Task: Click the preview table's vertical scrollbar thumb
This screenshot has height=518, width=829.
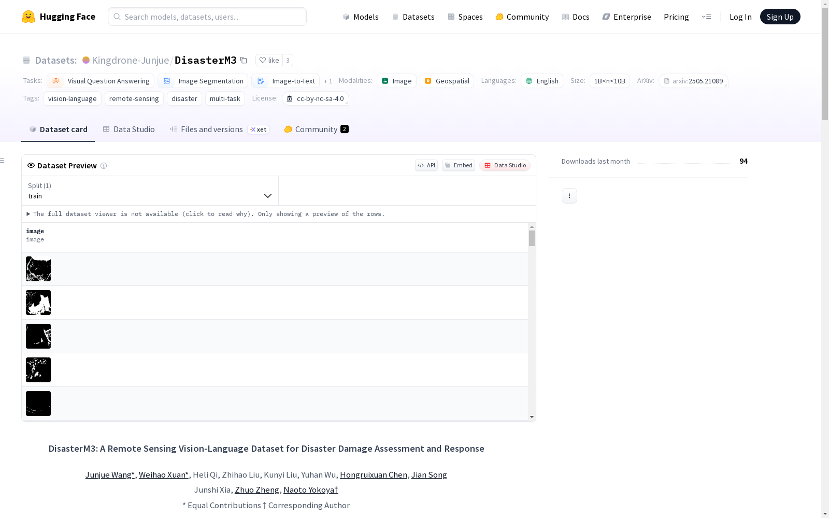Action: tap(532, 238)
